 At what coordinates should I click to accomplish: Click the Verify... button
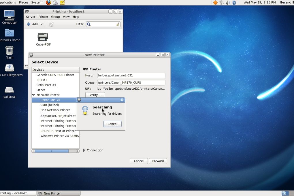click(95, 95)
